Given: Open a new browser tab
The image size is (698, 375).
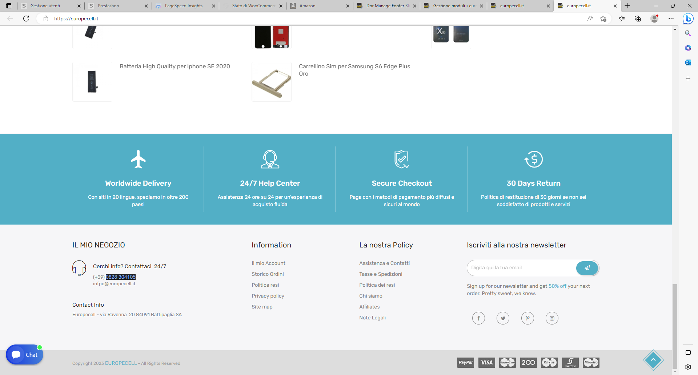Looking at the screenshot, I should pos(627,6).
